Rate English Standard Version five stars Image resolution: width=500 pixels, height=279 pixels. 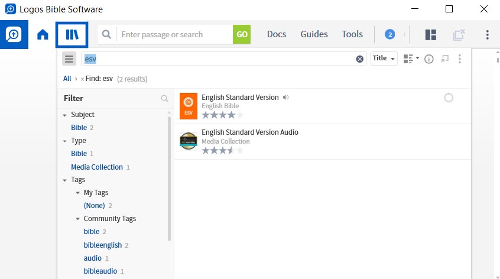[240, 115]
